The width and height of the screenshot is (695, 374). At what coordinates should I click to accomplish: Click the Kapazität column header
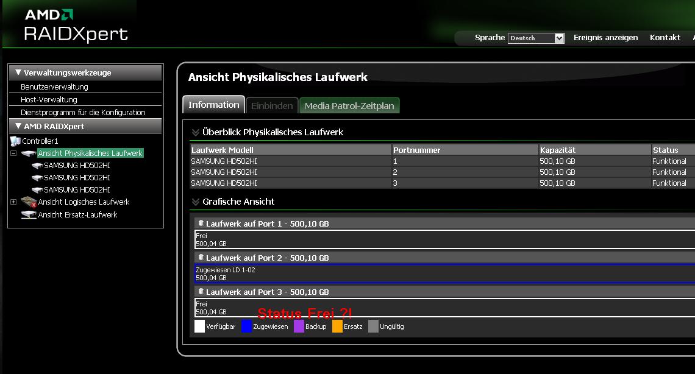pos(595,150)
